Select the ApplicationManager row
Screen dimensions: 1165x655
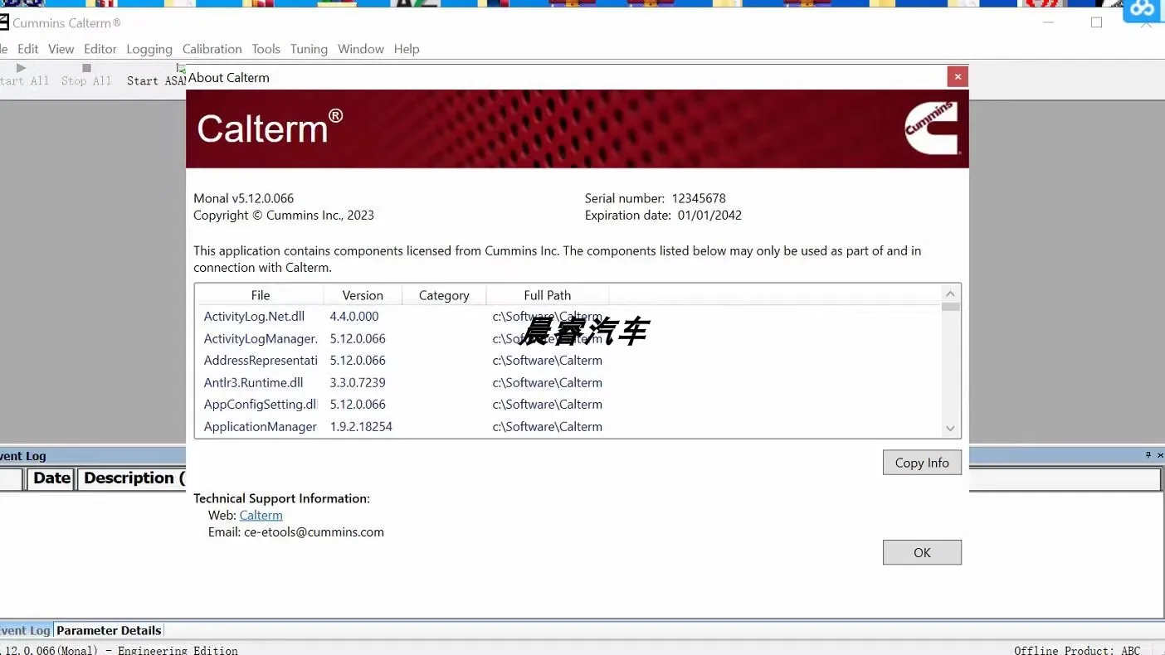(x=568, y=426)
